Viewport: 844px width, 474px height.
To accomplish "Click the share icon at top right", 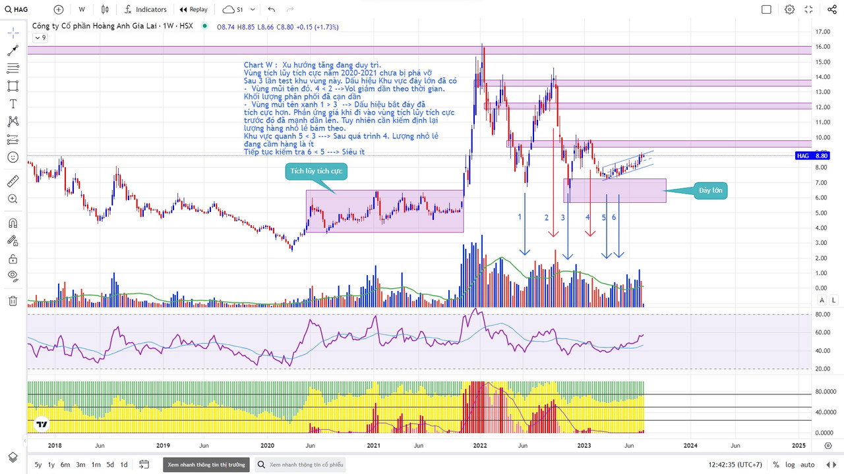I will [x=831, y=9].
